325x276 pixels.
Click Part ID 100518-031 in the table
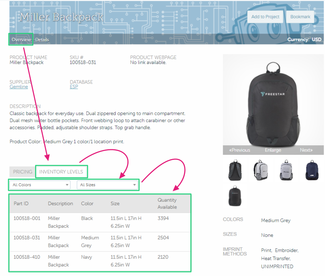click(x=27, y=238)
